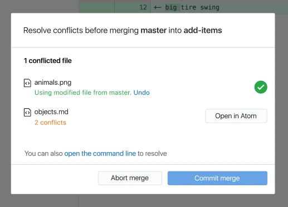Click the 'to resolve' text in footer hint
The image size is (288, 207).
[x=152, y=153]
